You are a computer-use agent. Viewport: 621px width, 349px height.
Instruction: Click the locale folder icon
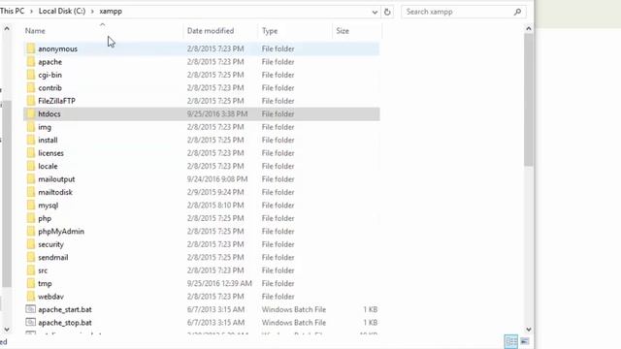pos(31,166)
